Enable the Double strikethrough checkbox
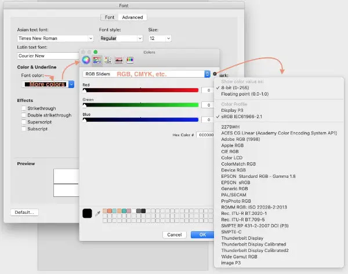Viewport: 348px width, 274px height. pyautogui.click(x=24, y=115)
